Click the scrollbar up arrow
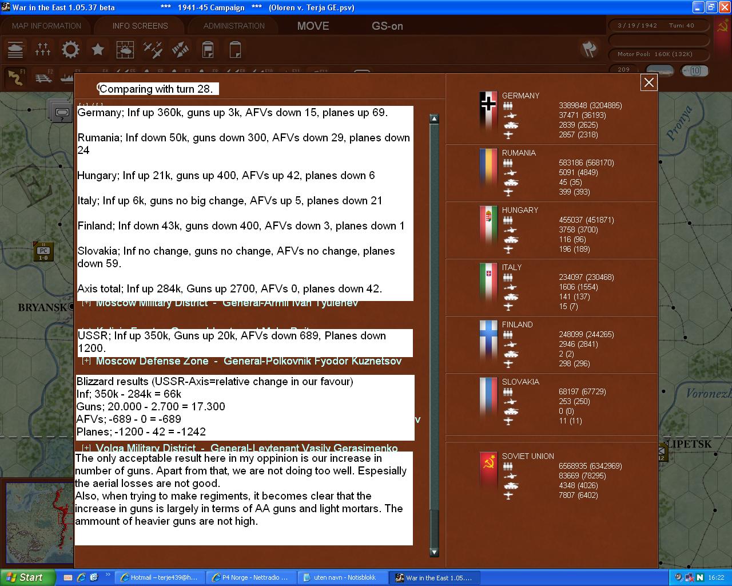This screenshot has height=586, width=732. click(434, 118)
